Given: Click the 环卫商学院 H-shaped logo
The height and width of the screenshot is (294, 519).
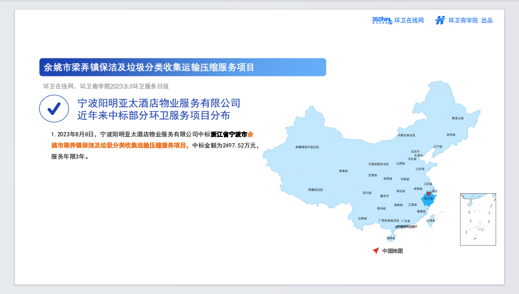Looking at the screenshot, I should pyautogui.click(x=440, y=20).
